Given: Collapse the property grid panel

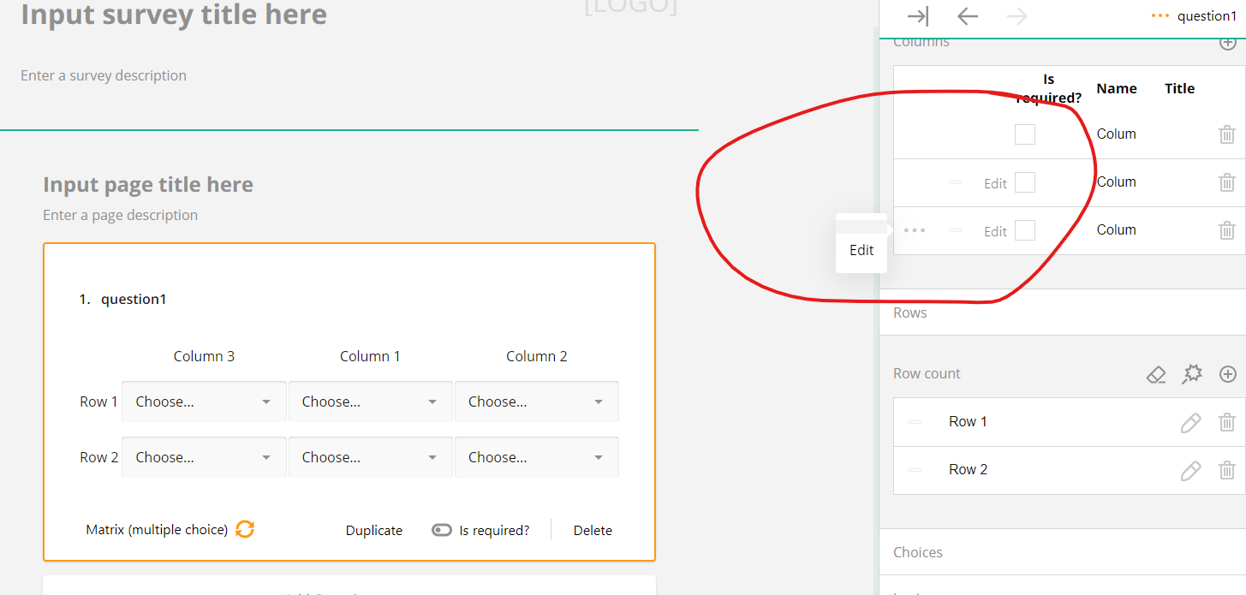Looking at the screenshot, I should (918, 15).
